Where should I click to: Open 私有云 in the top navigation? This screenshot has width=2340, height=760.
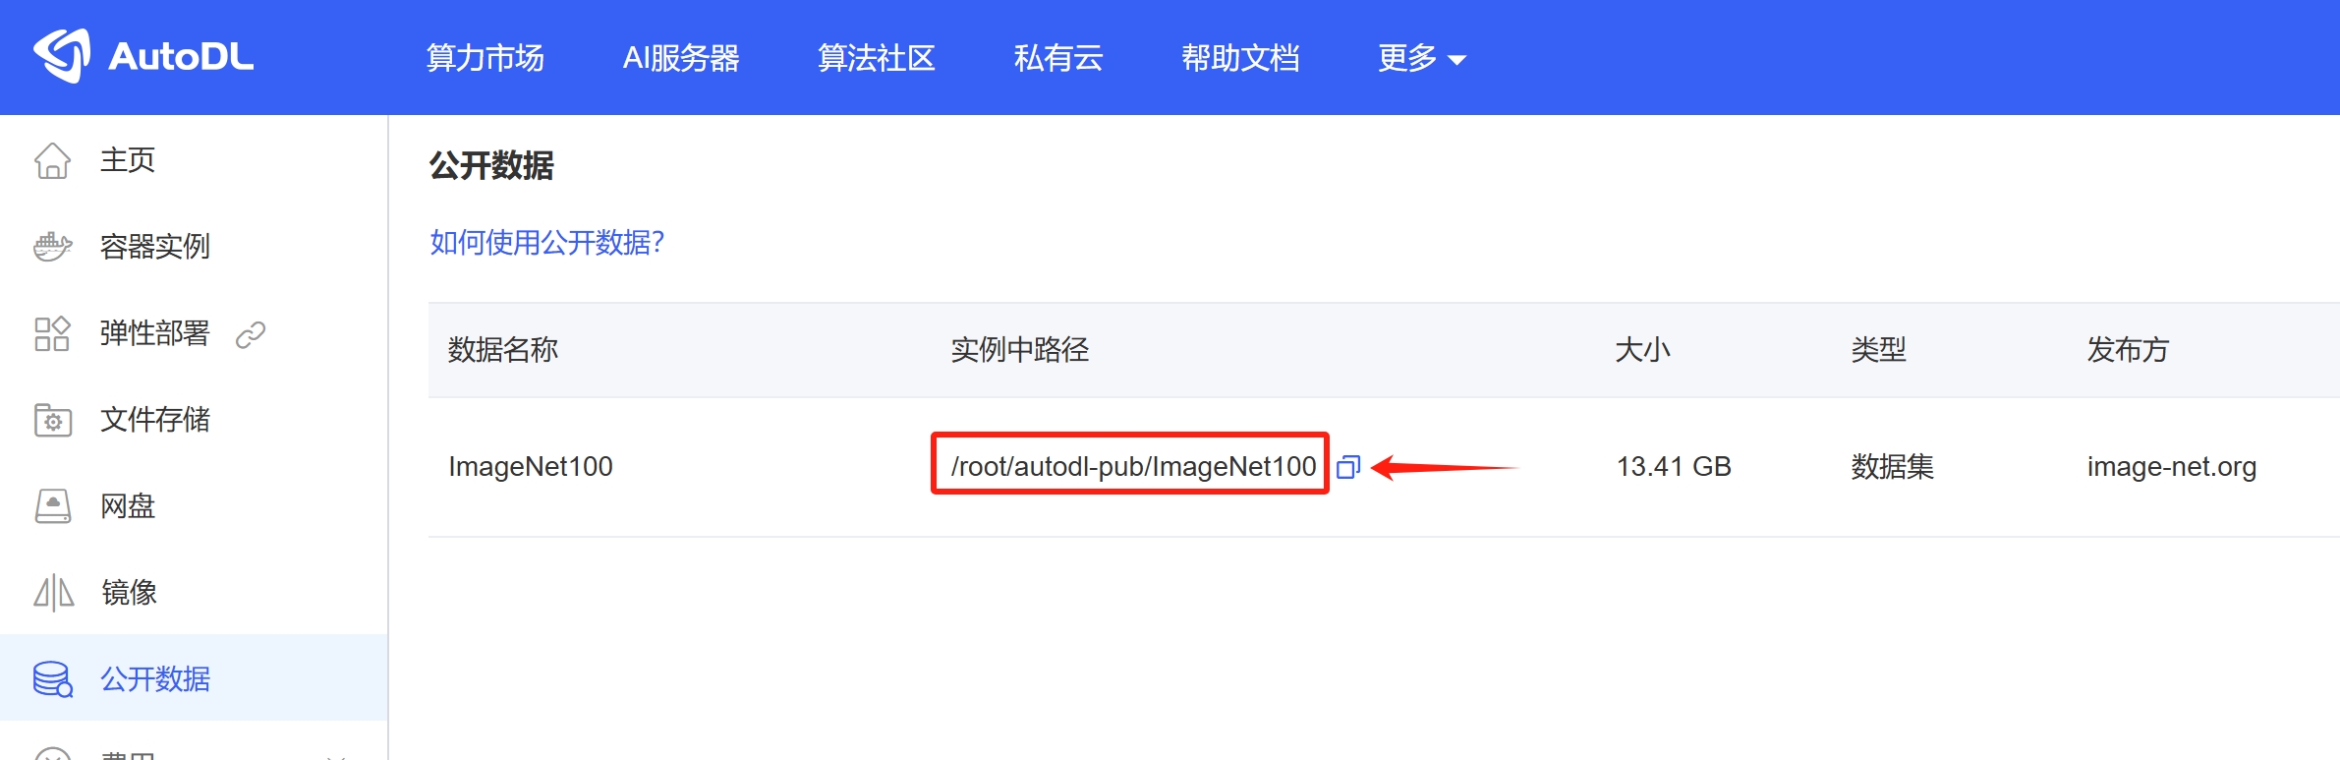(x=1057, y=58)
